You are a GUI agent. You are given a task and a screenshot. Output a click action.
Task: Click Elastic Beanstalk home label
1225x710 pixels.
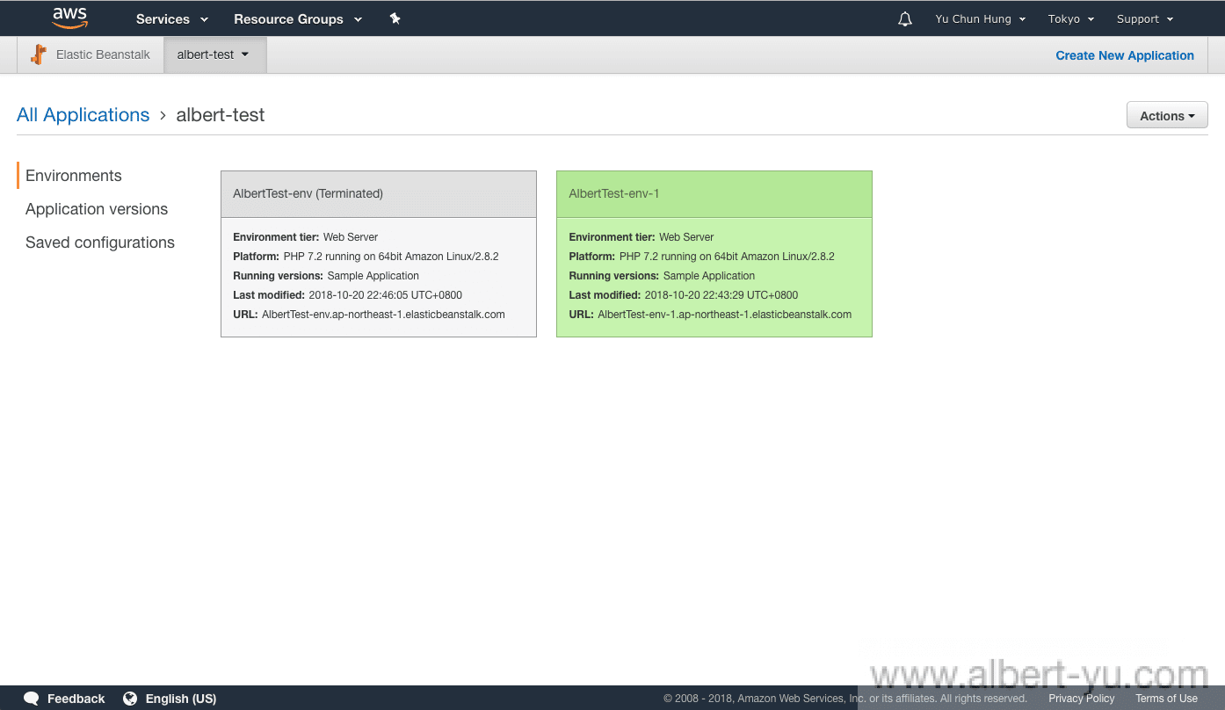click(x=103, y=54)
